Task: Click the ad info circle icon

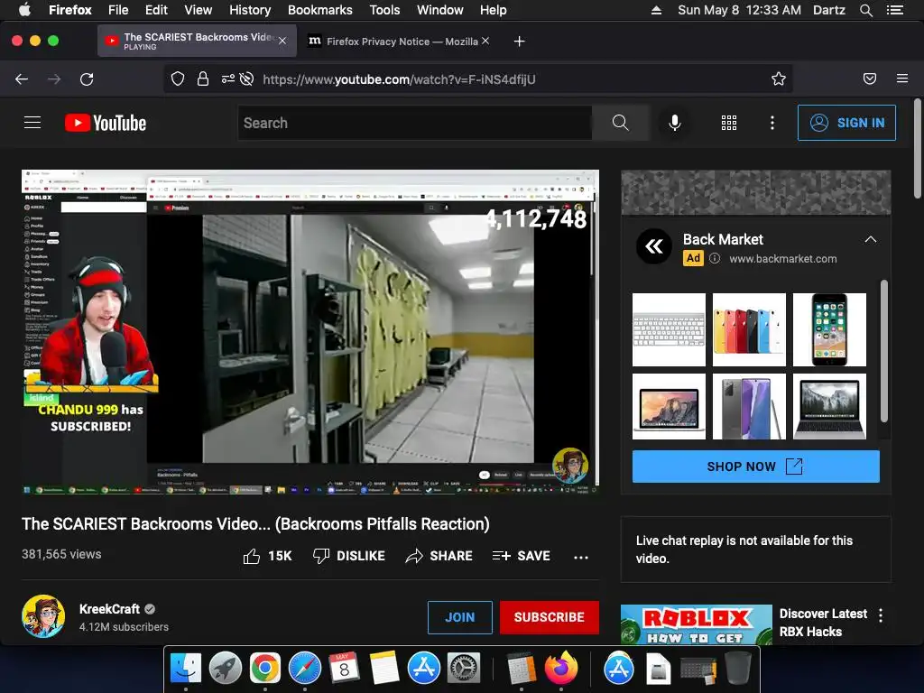Action: [x=715, y=258]
